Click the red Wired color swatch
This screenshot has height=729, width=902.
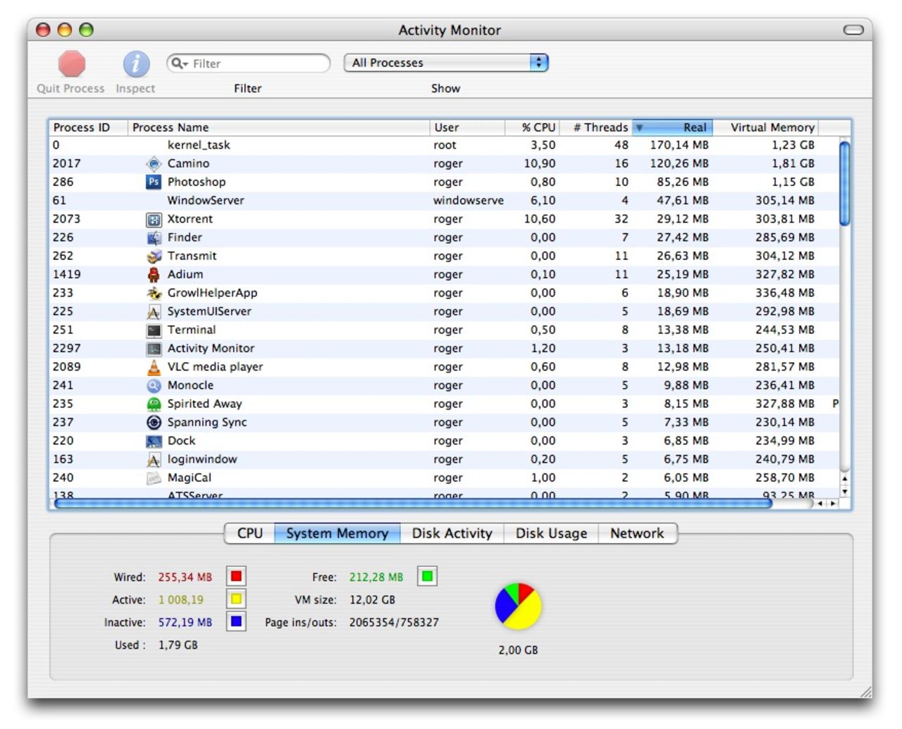tap(236, 577)
